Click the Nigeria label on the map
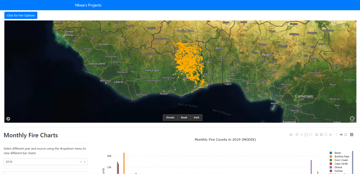The width and height of the screenshot is (360, 174). tap(268, 55)
